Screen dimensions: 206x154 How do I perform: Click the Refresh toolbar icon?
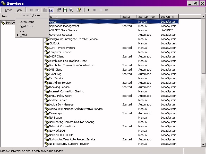(x=65, y=10)
